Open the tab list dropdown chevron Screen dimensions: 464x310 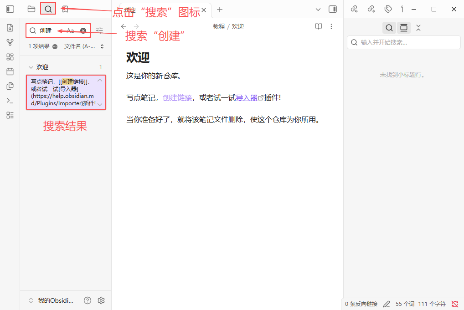click(x=318, y=10)
